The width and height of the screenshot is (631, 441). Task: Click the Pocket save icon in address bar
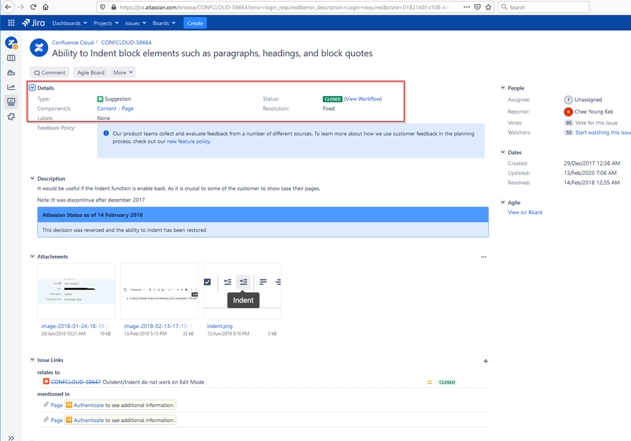(478, 7)
